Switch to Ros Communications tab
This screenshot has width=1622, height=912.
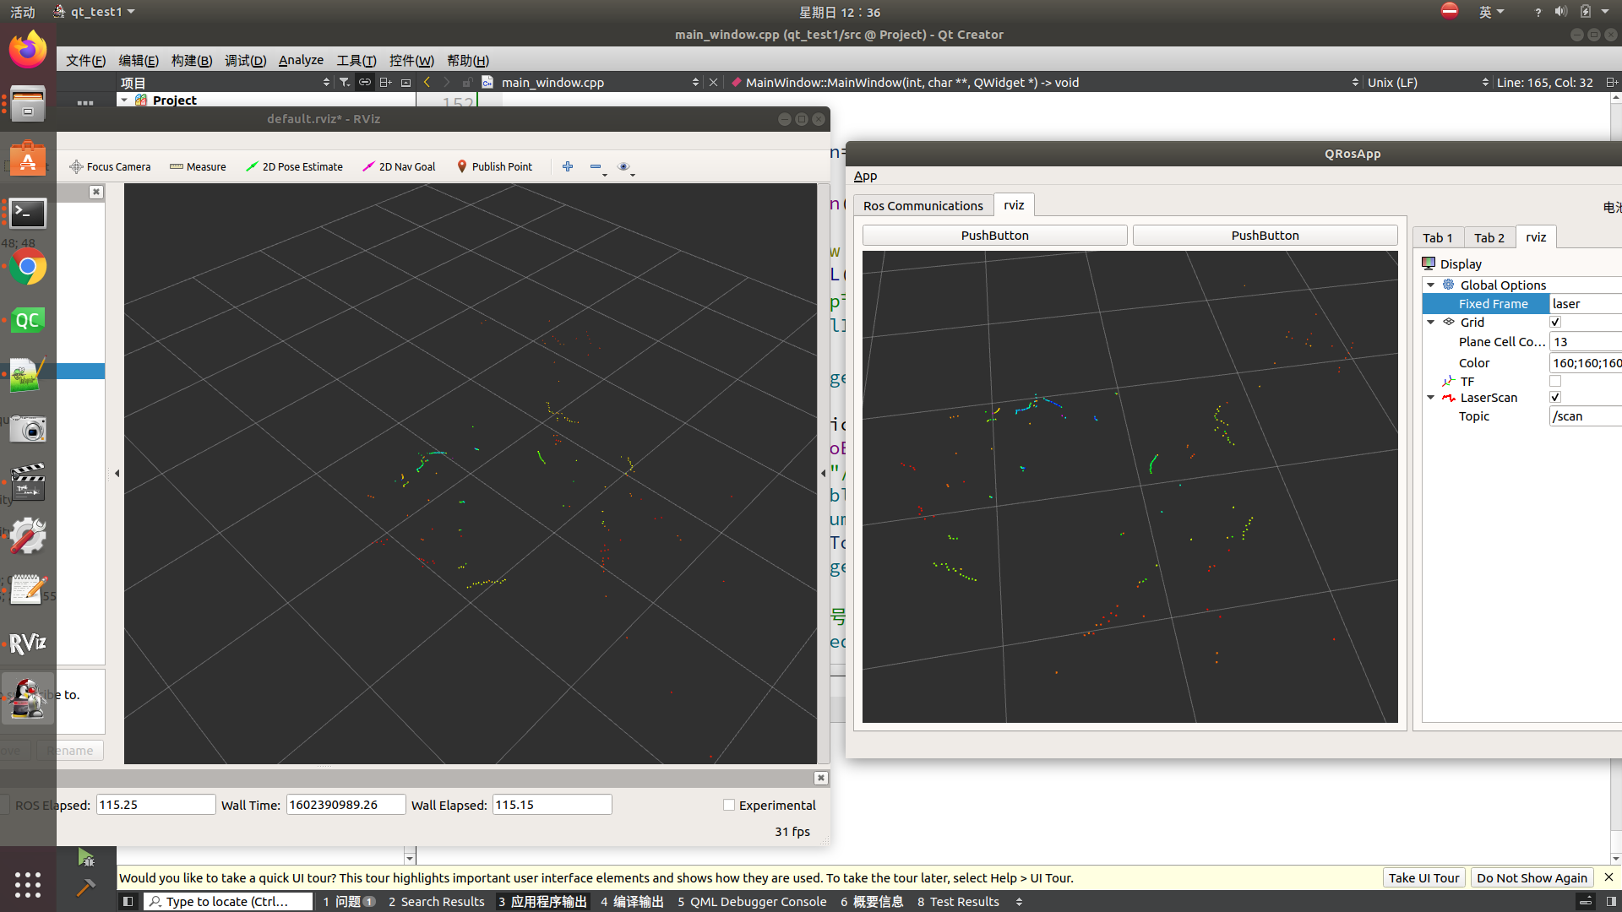tap(923, 206)
